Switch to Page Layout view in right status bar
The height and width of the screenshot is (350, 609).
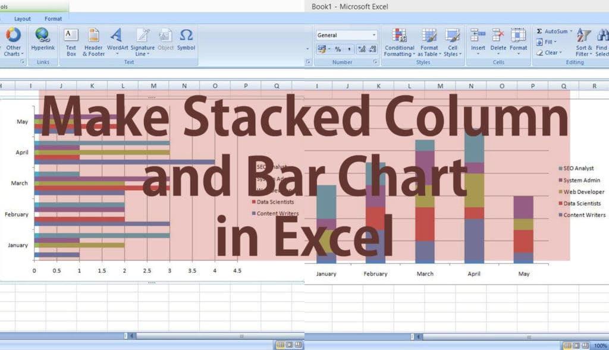(577, 345)
